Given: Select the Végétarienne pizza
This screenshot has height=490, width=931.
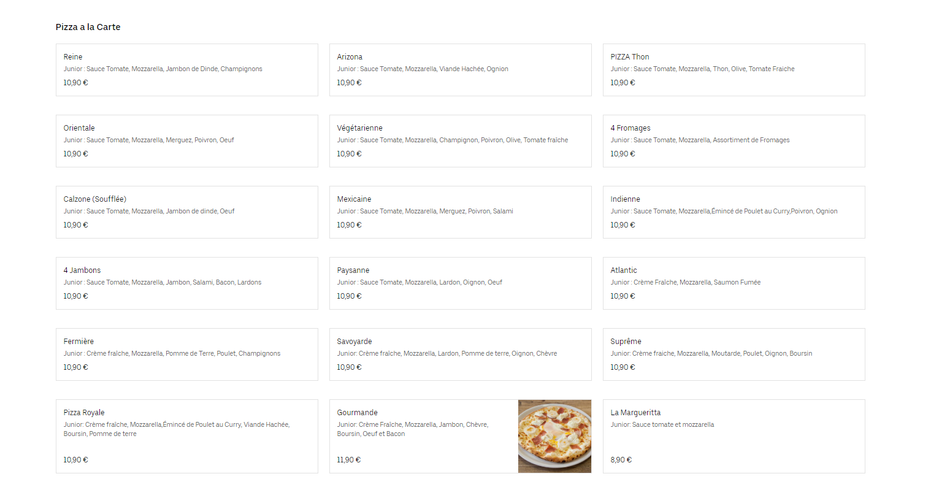Looking at the screenshot, I should coord(461,141).
